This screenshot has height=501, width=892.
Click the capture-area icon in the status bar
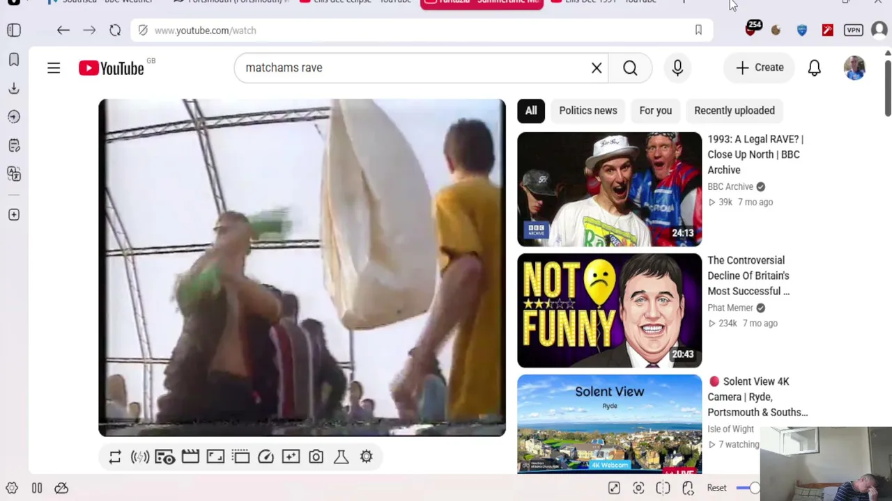(x=638, y=488)
